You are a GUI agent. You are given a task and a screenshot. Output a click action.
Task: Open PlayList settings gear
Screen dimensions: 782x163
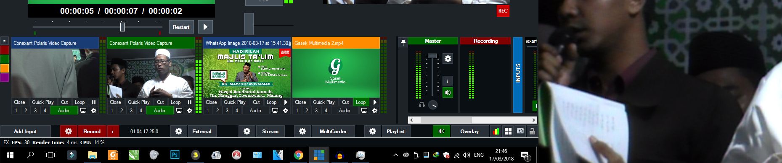(373, 131)
